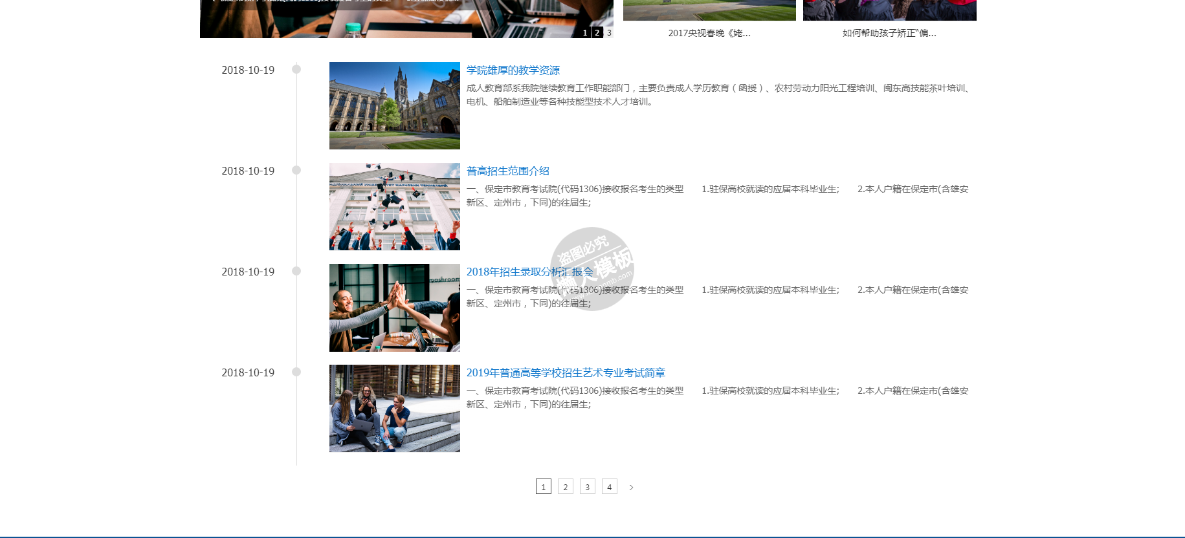Click the university building thumbnail
This screenshot has height=538, width=1185.
pyautogui.click(x=394, y=106)
